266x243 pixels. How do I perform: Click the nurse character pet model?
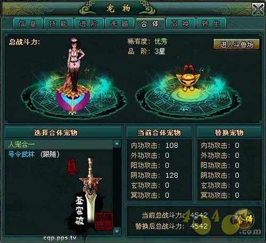[76, 65]
